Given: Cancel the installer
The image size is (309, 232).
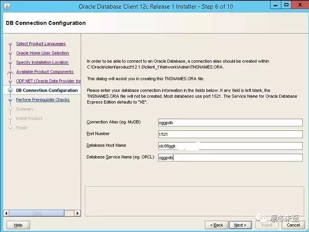Looking at the screenshot, I should click(293, 225).
